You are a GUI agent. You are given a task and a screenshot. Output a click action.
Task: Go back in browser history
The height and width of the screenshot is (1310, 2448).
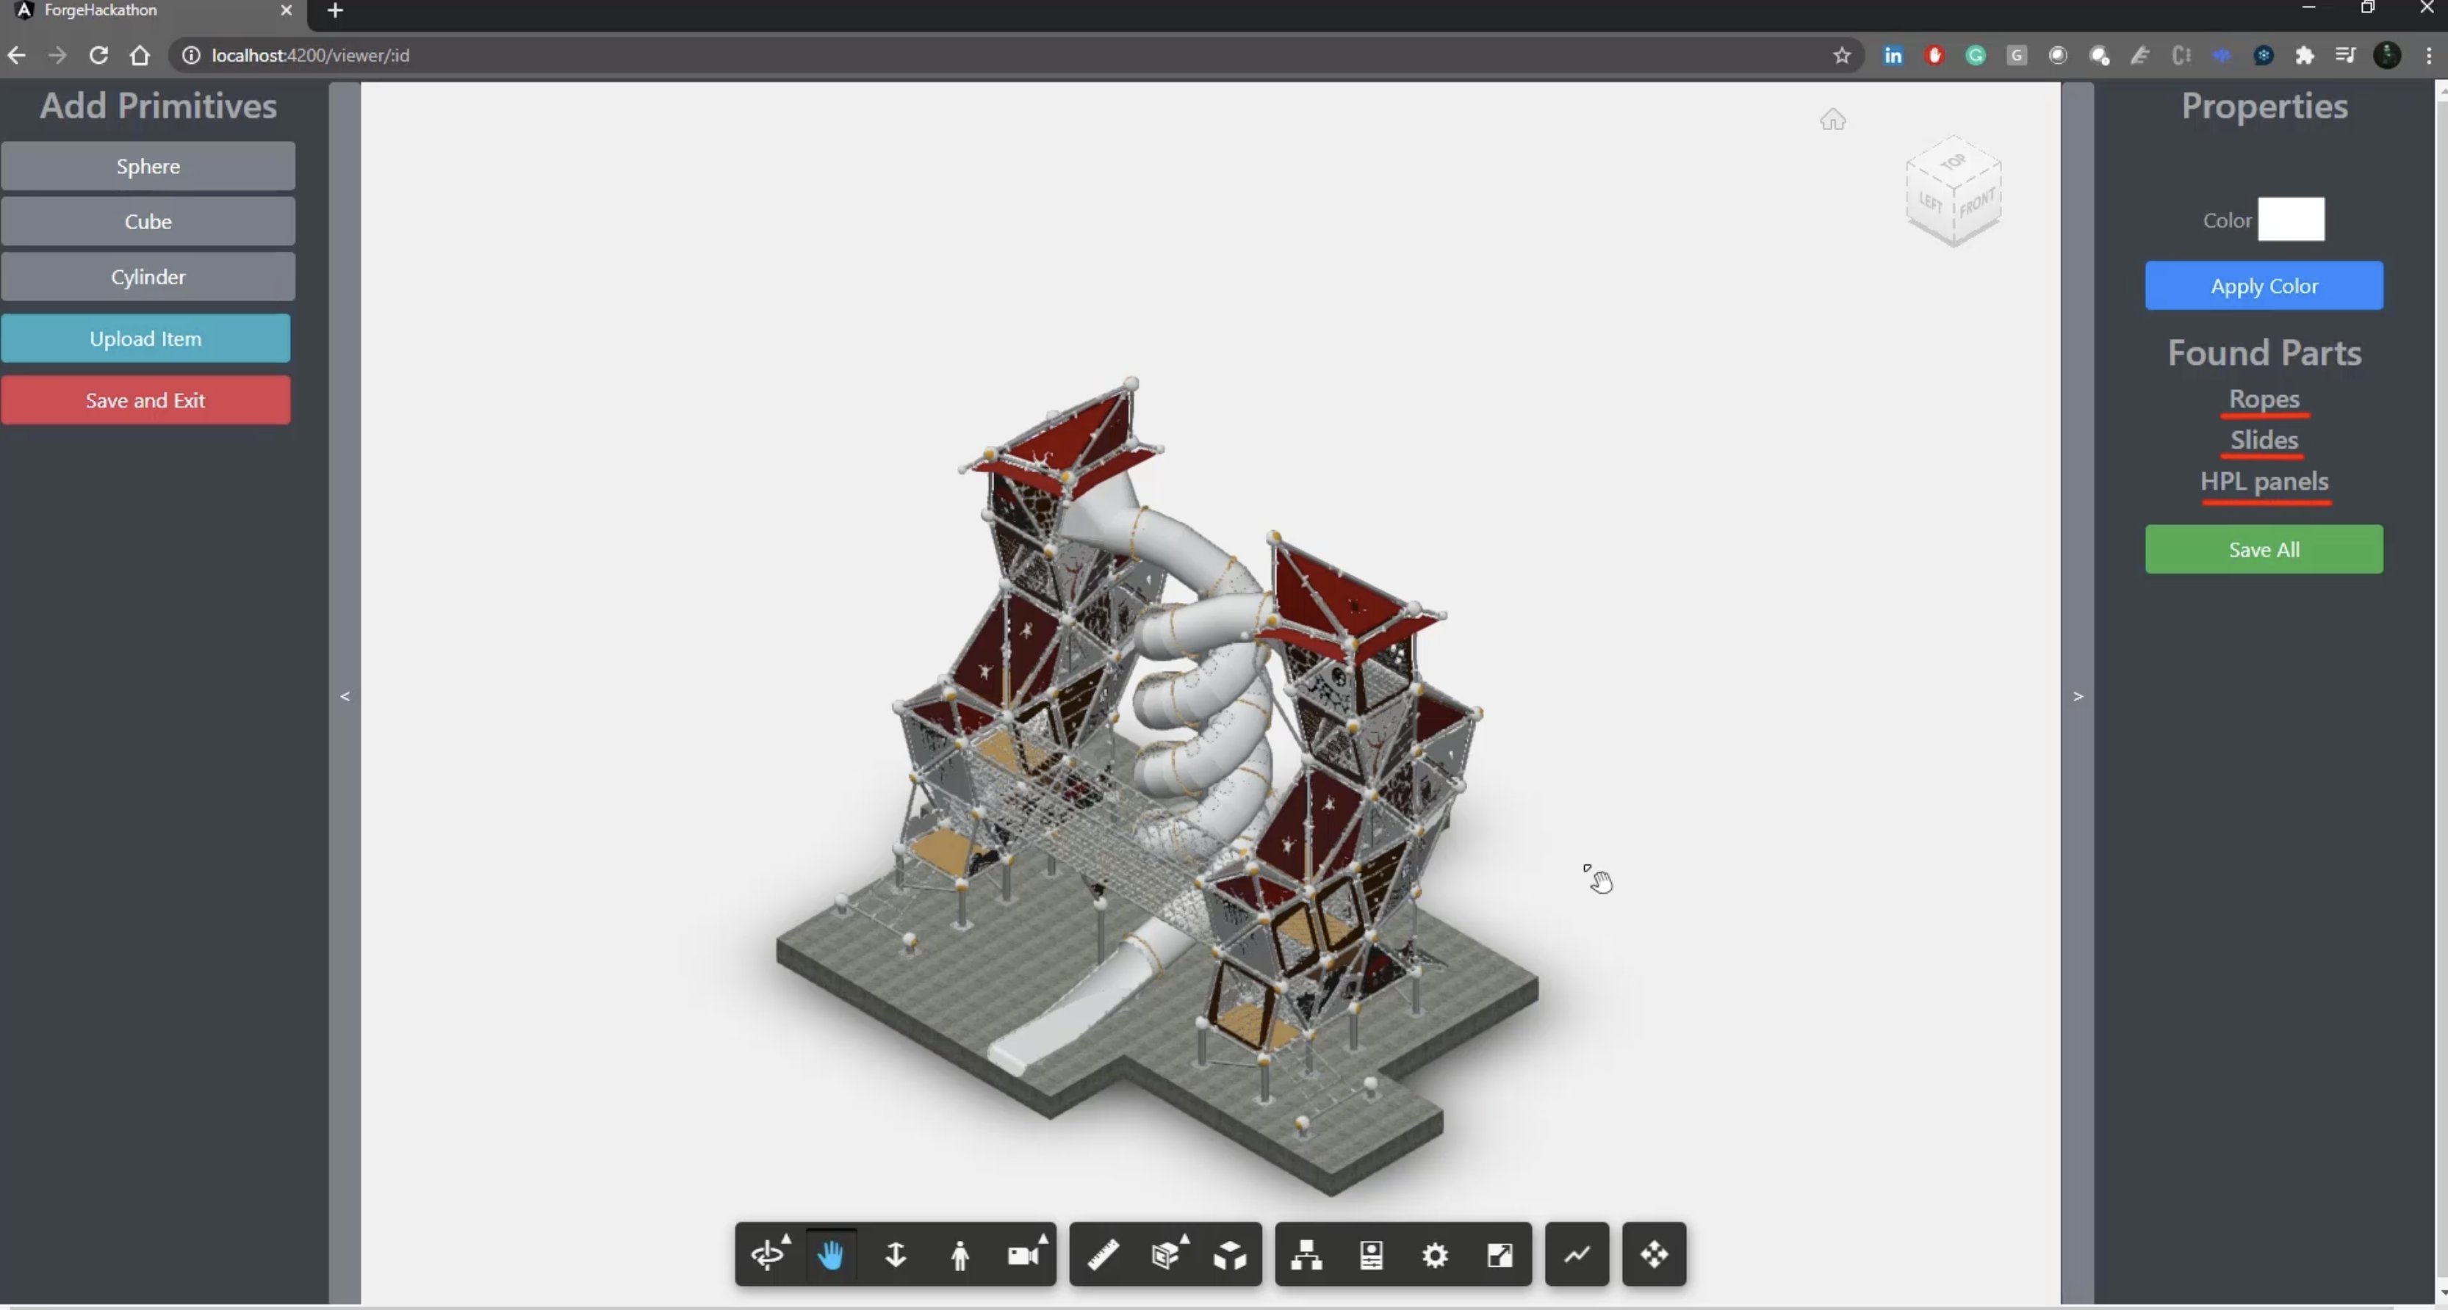click(16, 55)
